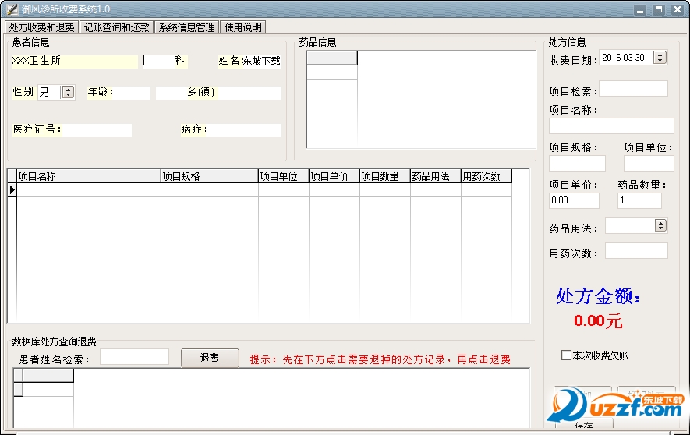Click the 项目规格 input box
Image resolution: width=690 pixels, height=435 pixels.
[x=577, y=163]
